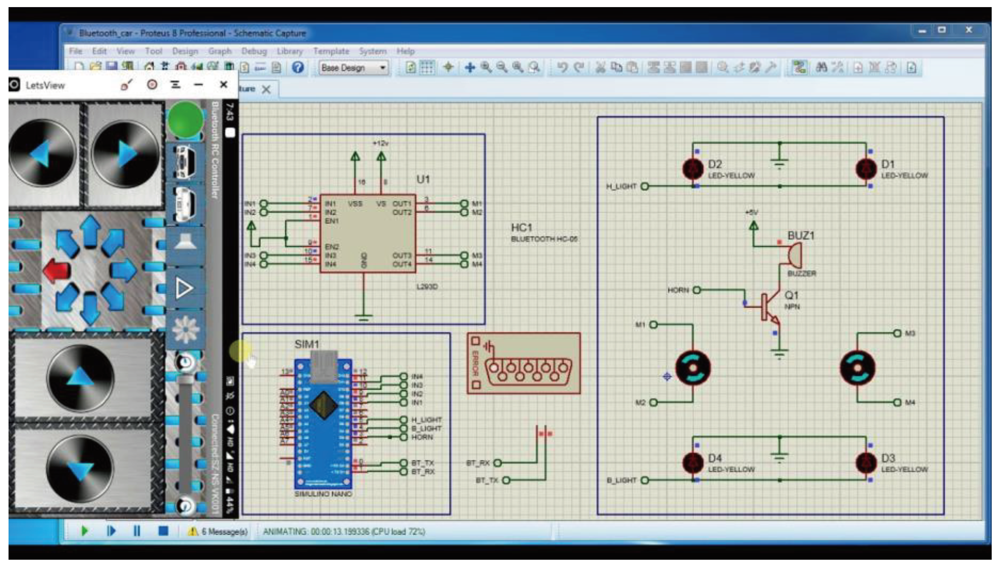The image size is (1002, 570).
Task: Click the Undo arrow icon
Action: click(562, 68)
